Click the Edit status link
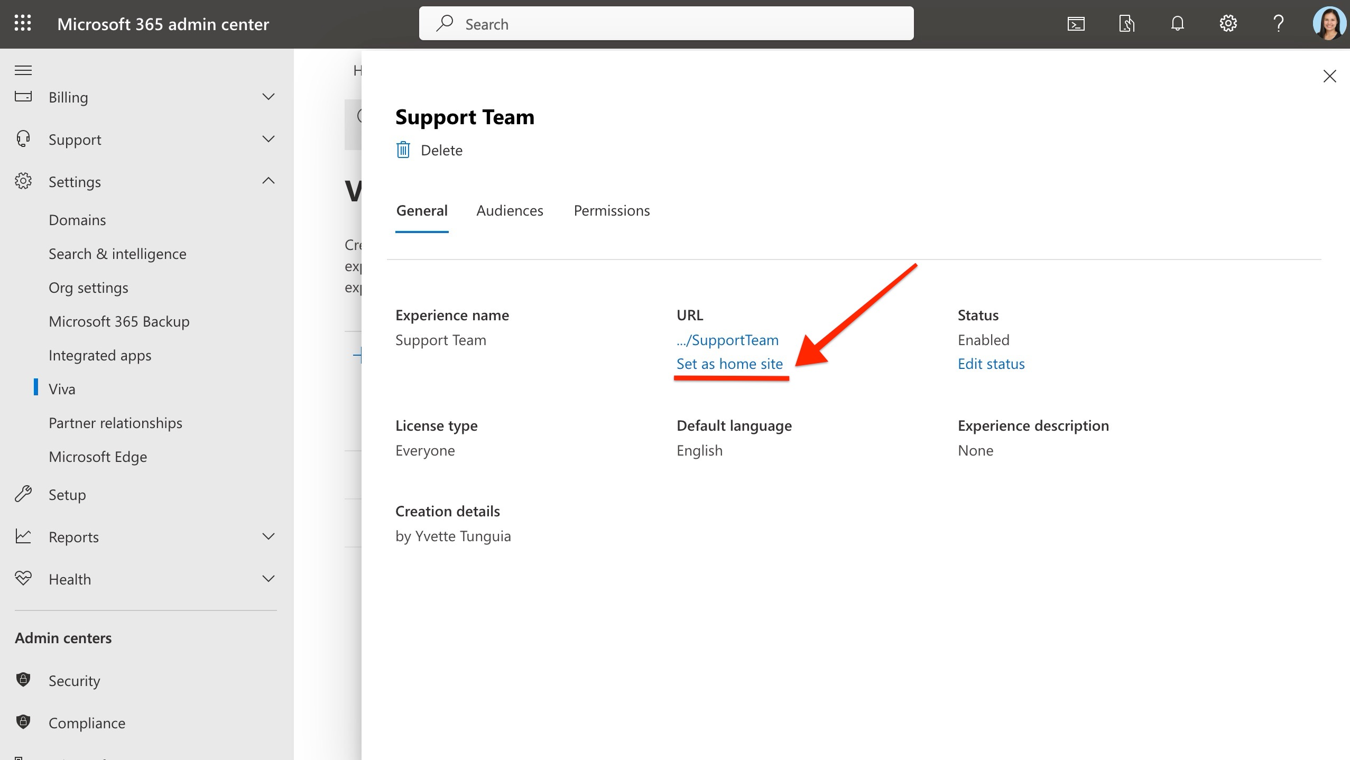The image size is (1350, 760). click(x=991, y=364)
